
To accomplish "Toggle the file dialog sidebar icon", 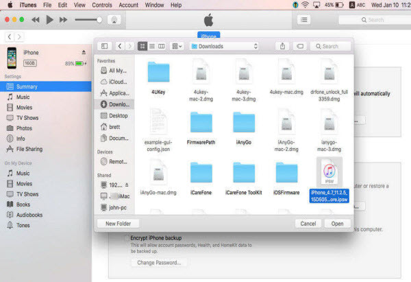I will point(105,46).
